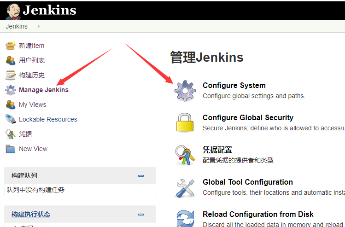Click the Global Tool Configuration tools icon

(x=185, y=188)
